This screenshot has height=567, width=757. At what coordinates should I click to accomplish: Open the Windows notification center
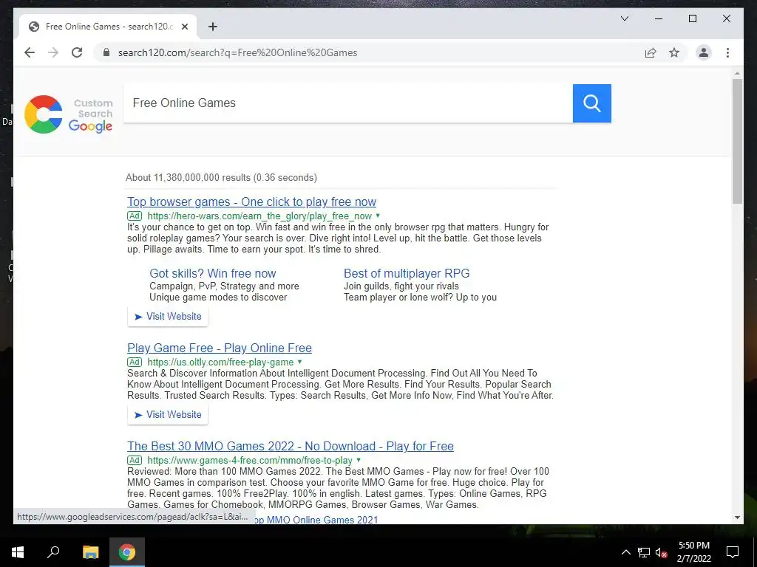click(733, 552)
